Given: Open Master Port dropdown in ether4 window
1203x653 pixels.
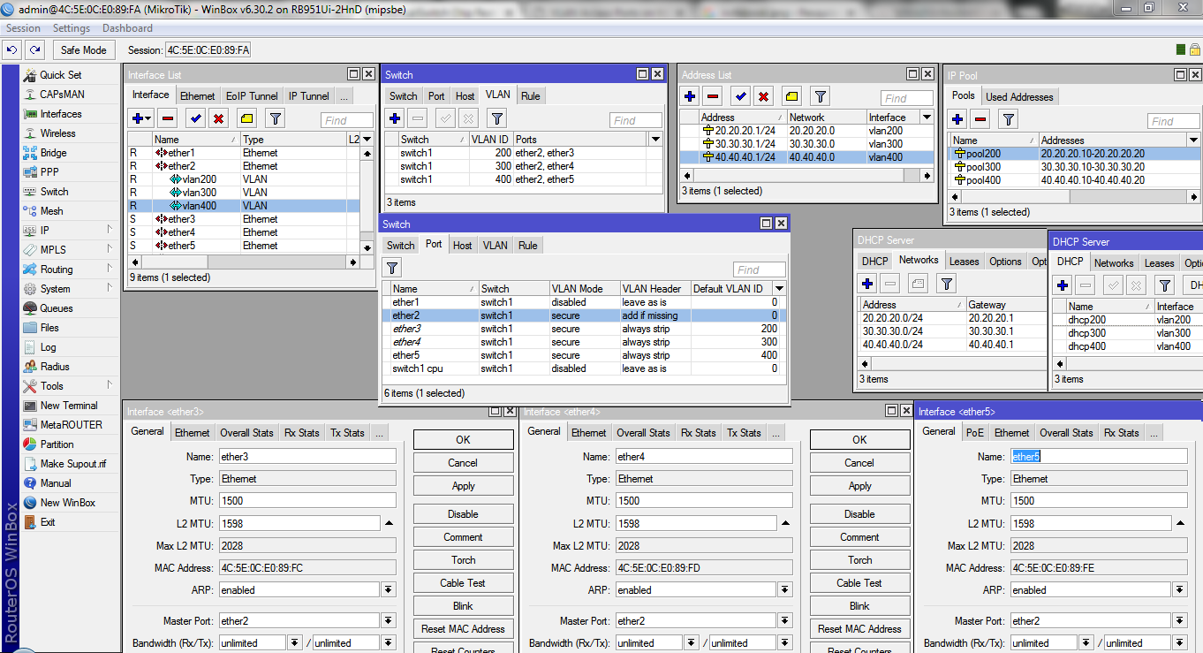Looking at the screenshot, I should tap(785, 621).
